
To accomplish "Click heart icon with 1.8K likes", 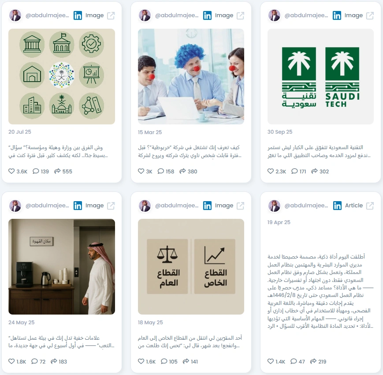I will (x=11, y=361).
